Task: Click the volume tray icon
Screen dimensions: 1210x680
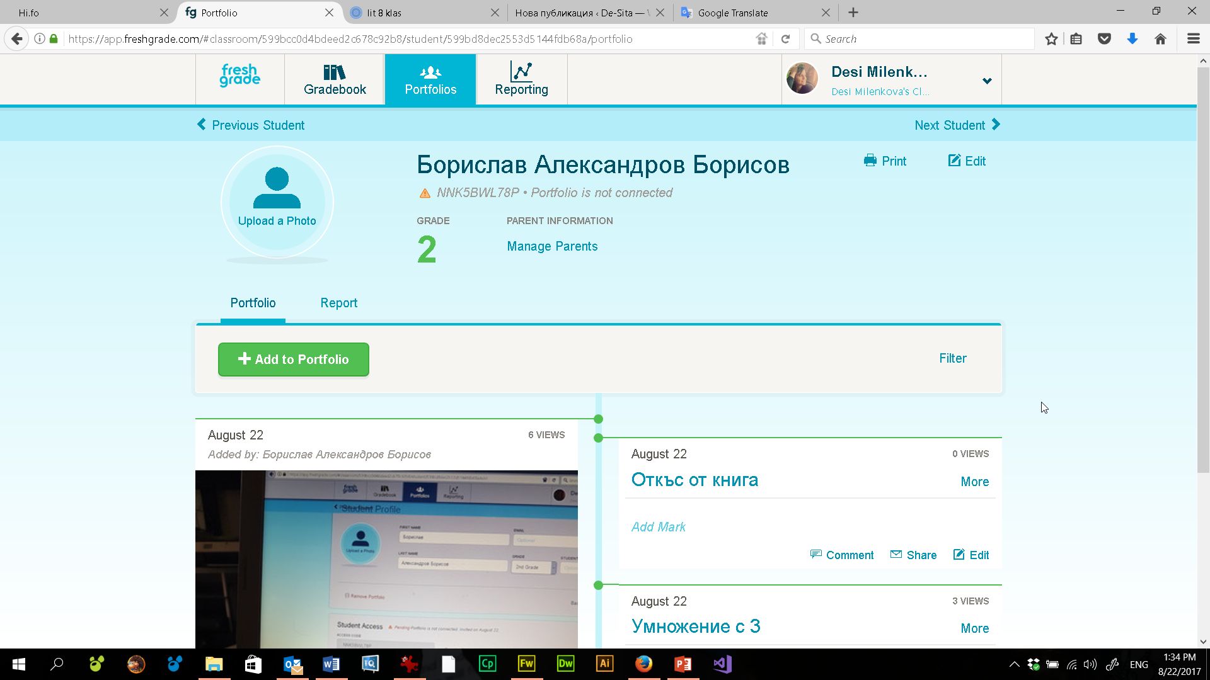Action: (1090, 664)
